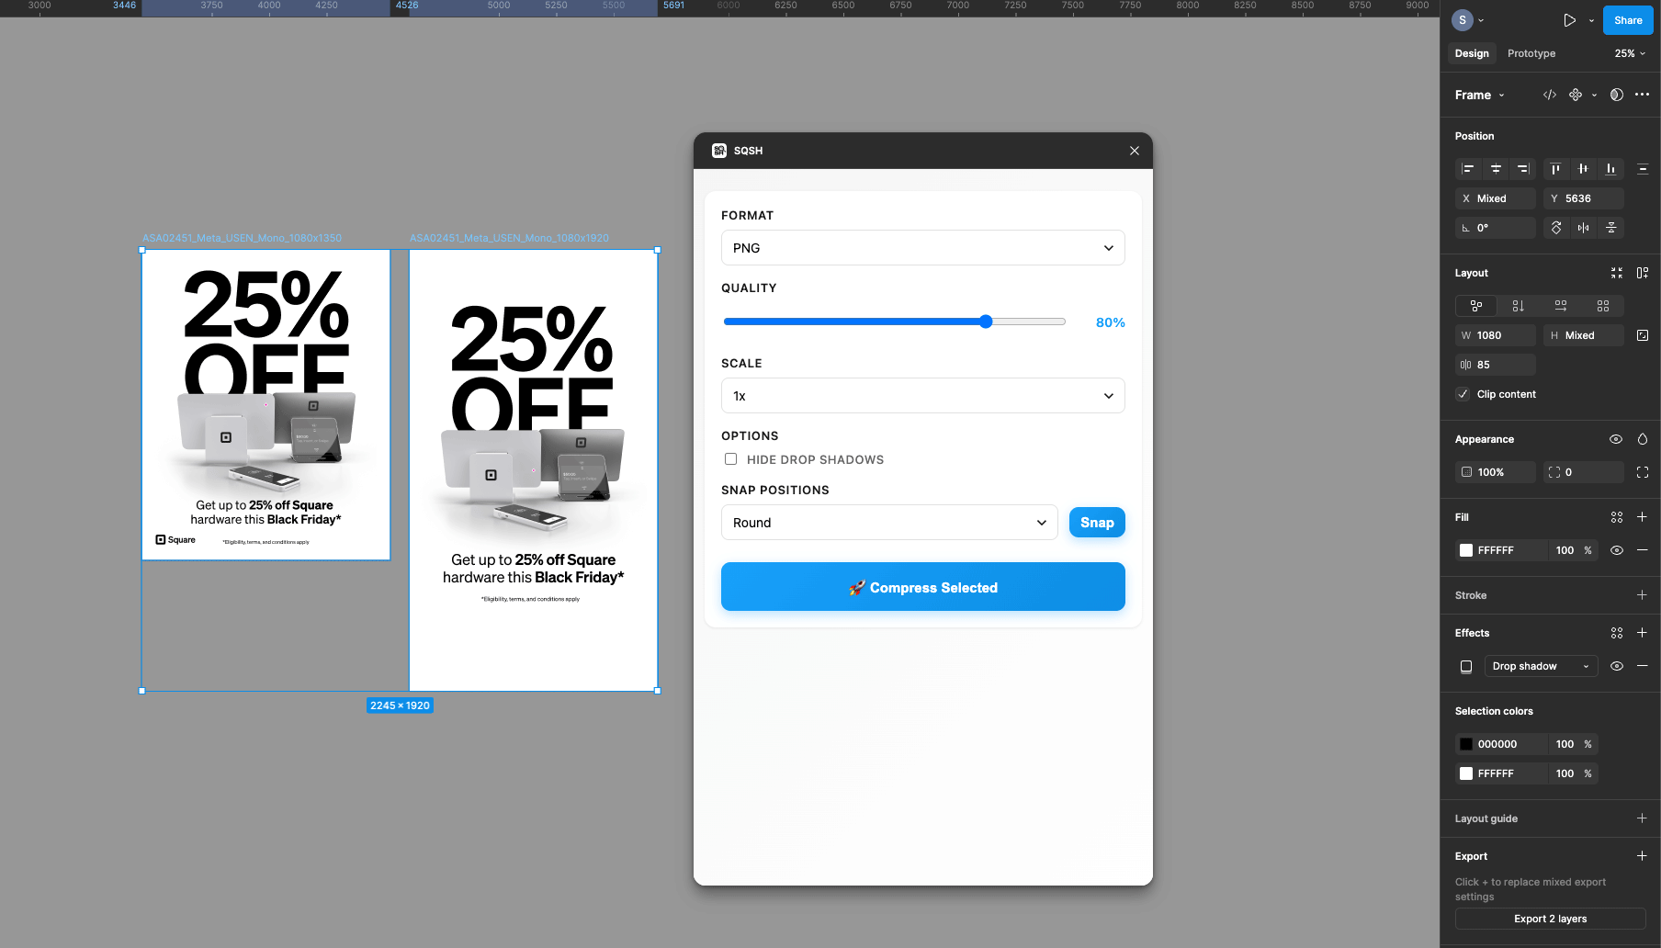Toggle fill visibility eye icon

click(x=1617, y=550)
